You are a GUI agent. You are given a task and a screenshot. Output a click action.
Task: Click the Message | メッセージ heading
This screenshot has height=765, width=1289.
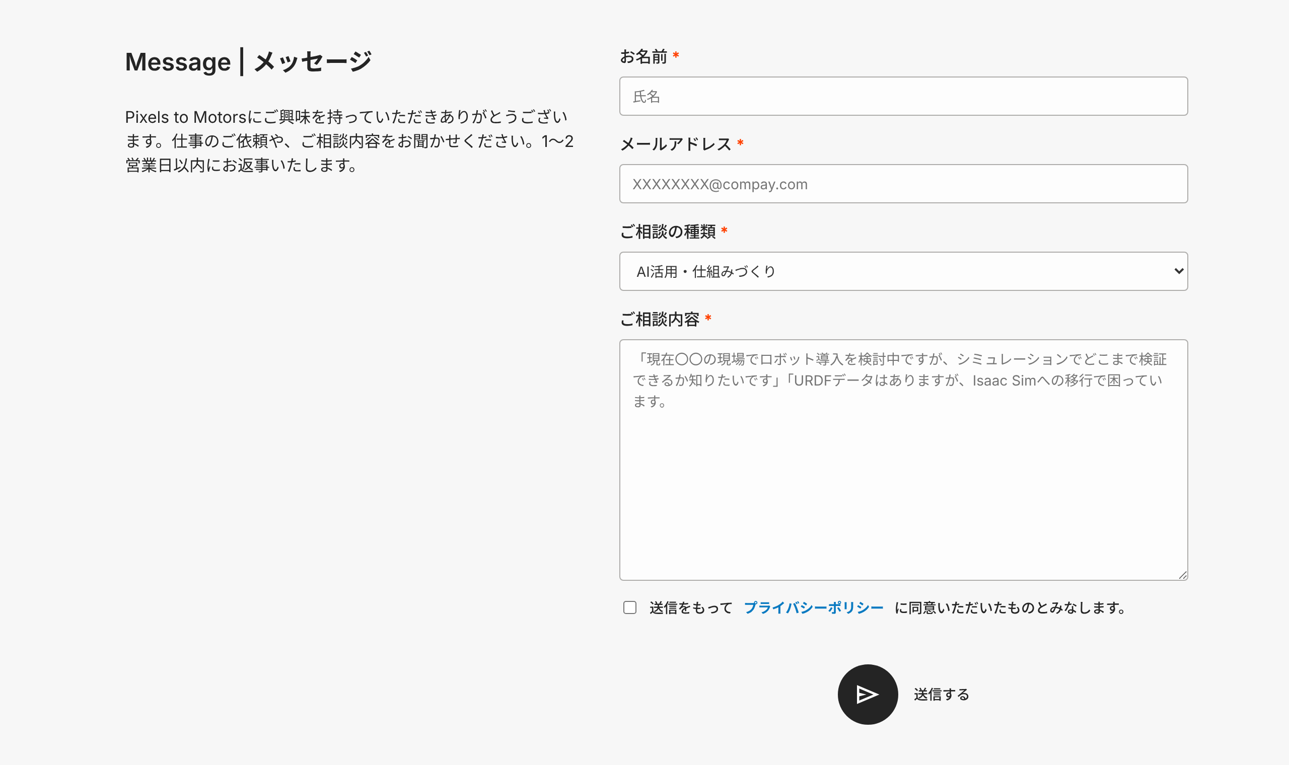tap(248, 62)
